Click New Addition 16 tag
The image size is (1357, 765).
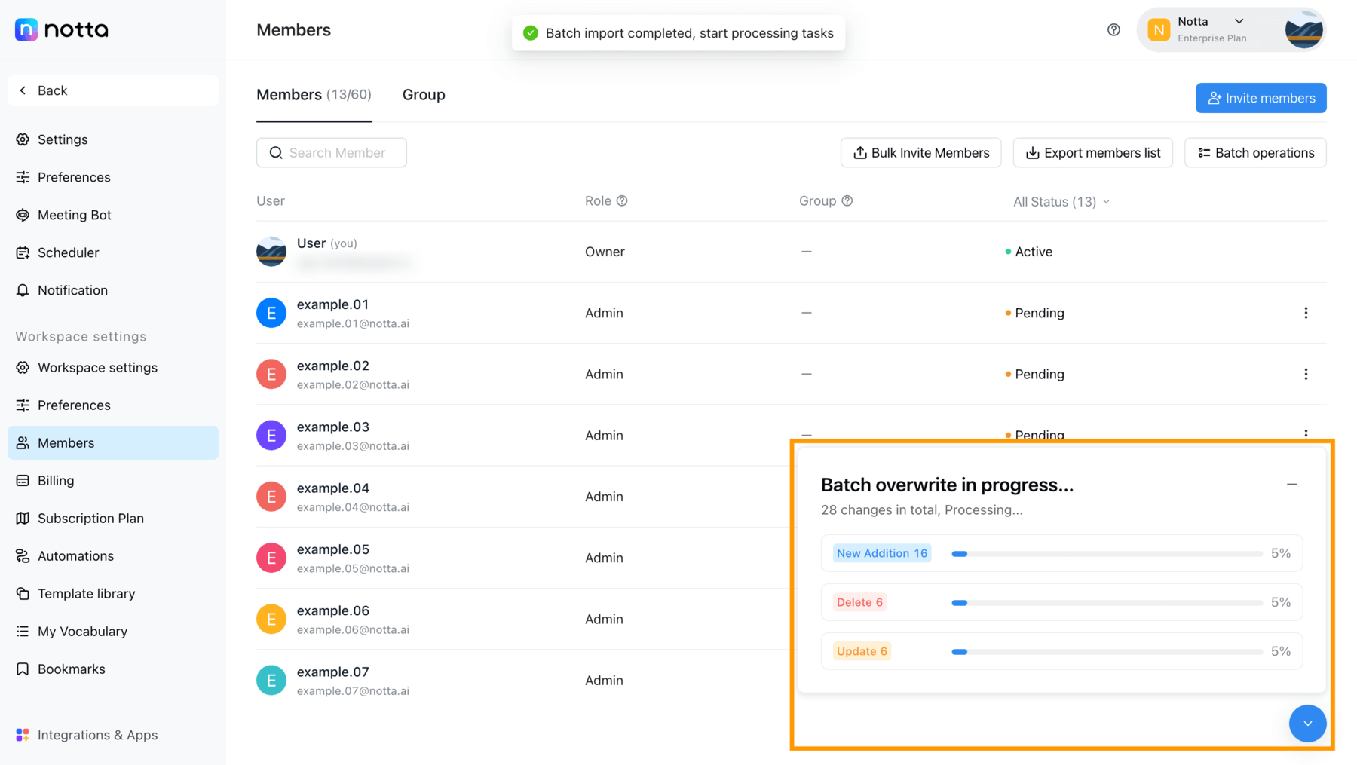[882, 553]
